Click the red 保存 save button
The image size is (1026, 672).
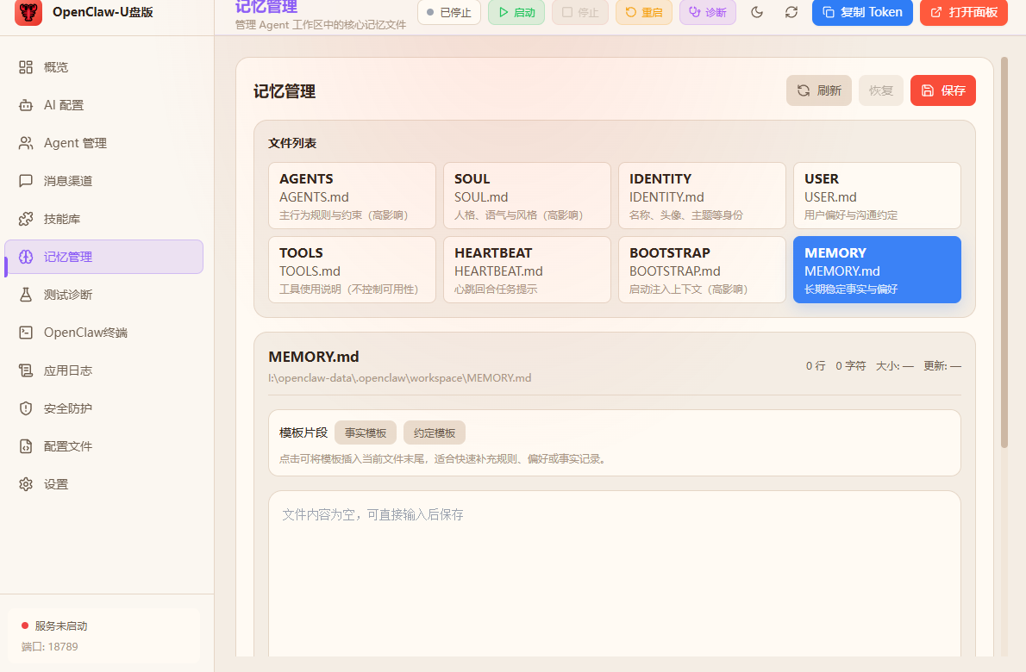click(943, 90)
